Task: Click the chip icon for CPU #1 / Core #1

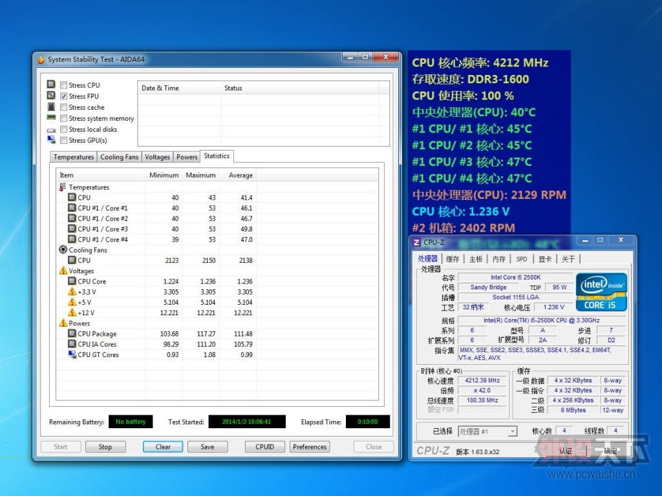Action: (72, 207)
